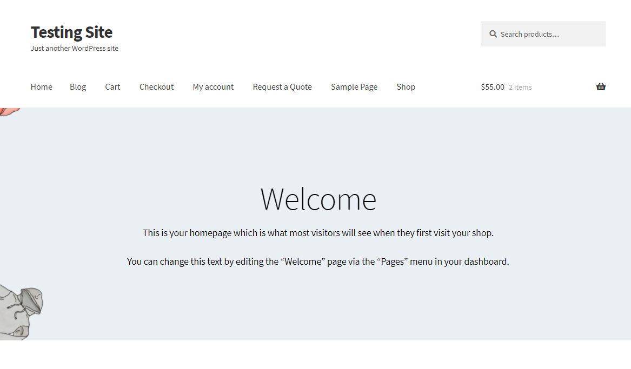
Task: Open the Checkout page
Action: (156, 86)
